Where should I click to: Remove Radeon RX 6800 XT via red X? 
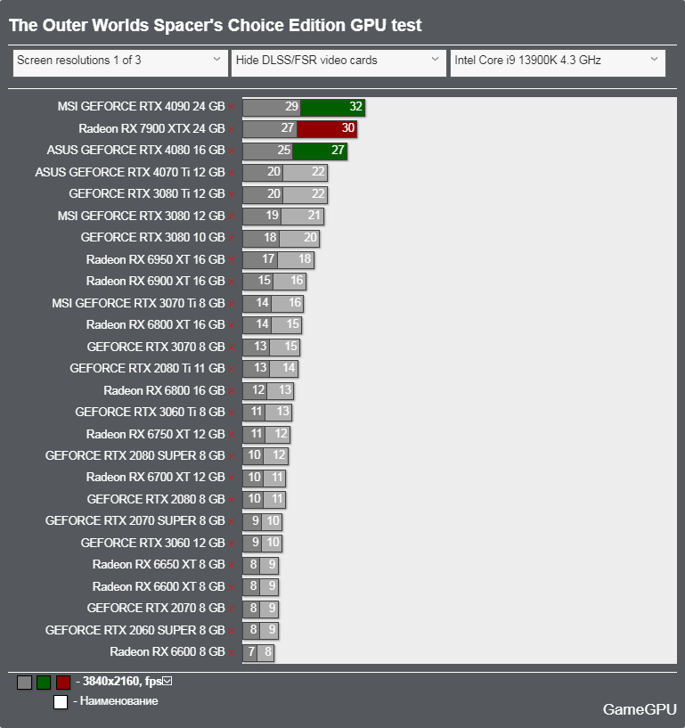(232, 325)
